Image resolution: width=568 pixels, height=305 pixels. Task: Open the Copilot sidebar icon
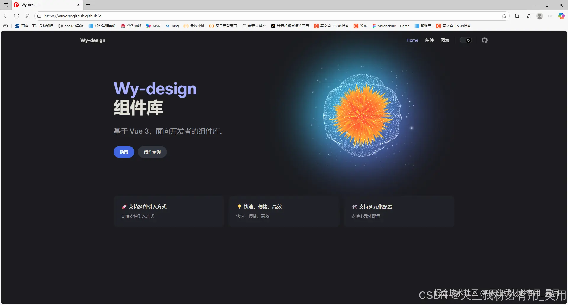click(561, 16)
